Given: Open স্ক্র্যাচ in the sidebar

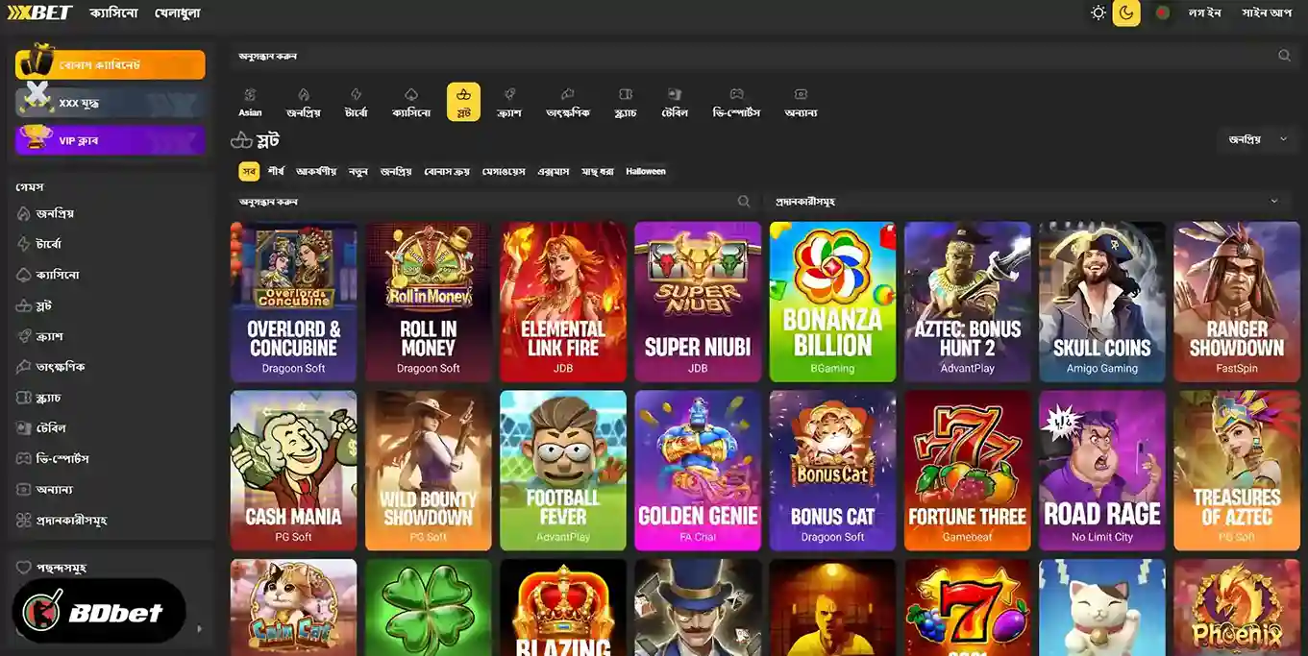Looking at the screenshot, I should pyautogui.click(x=48, y=398).
